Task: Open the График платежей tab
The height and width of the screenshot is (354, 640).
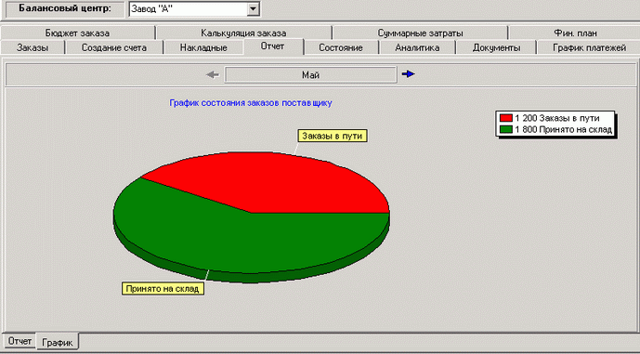Action: pos(589,47)
